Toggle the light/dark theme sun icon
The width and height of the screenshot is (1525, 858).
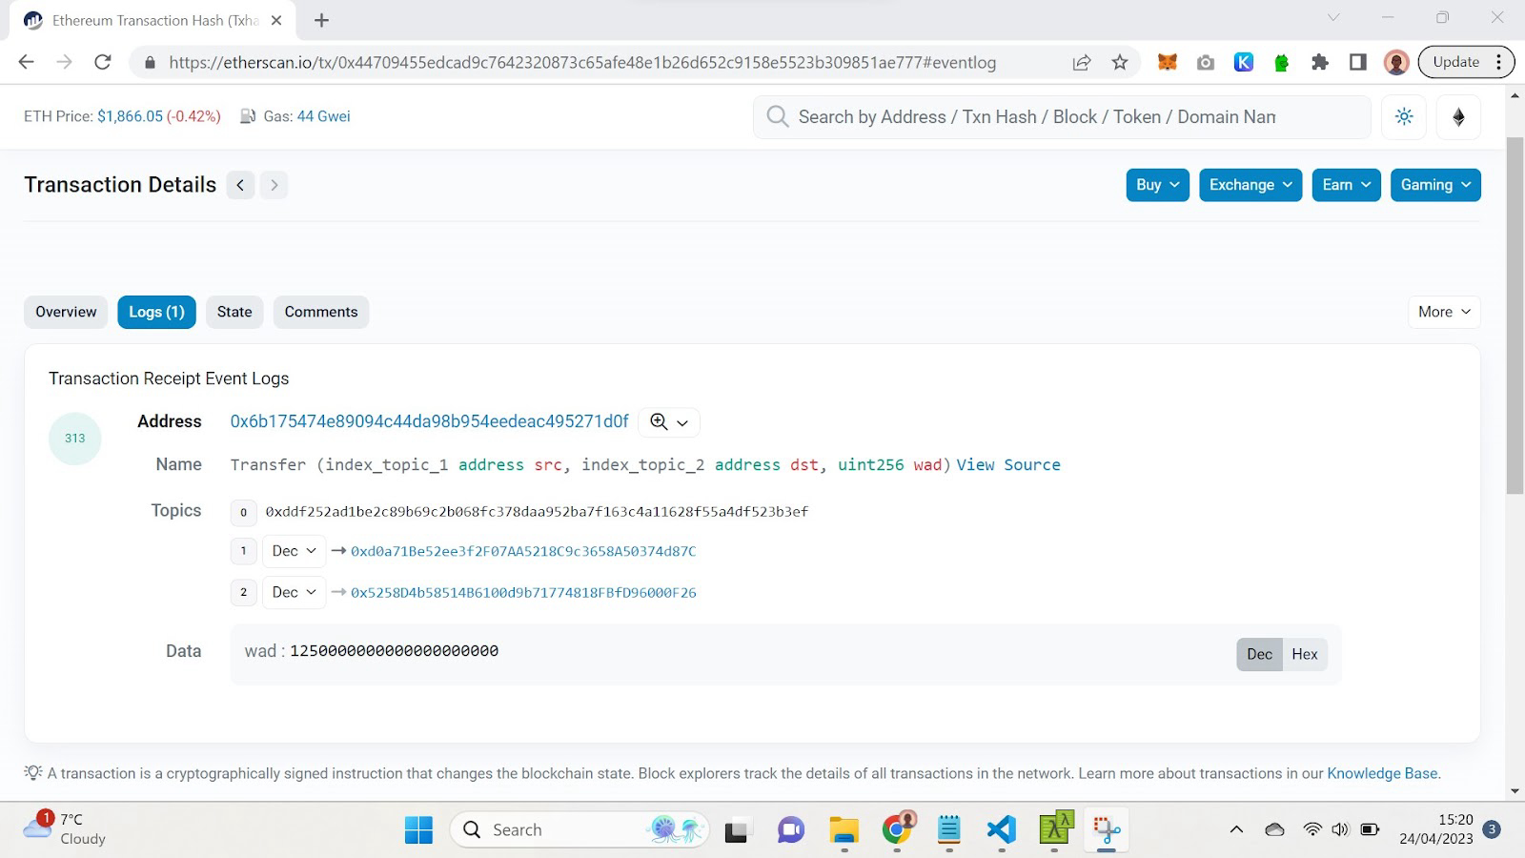click(x=1404, y=116)
